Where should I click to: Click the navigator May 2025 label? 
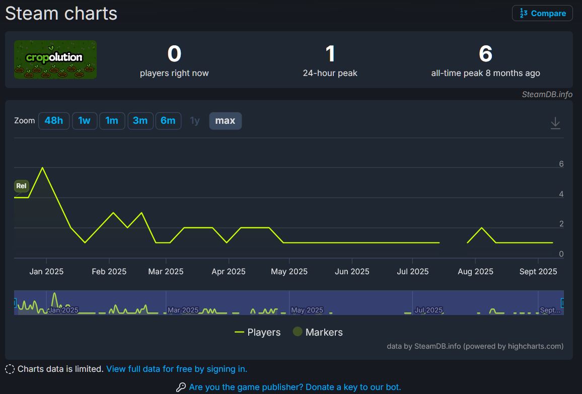[307, 310]
